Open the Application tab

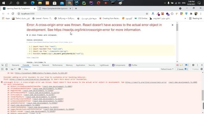pyautogui.click(x=81, y=65)
